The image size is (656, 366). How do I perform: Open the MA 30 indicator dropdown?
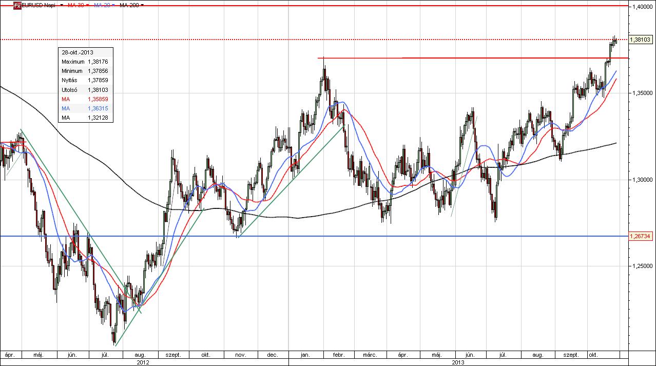pyautogui.click(x=88, y=5)
